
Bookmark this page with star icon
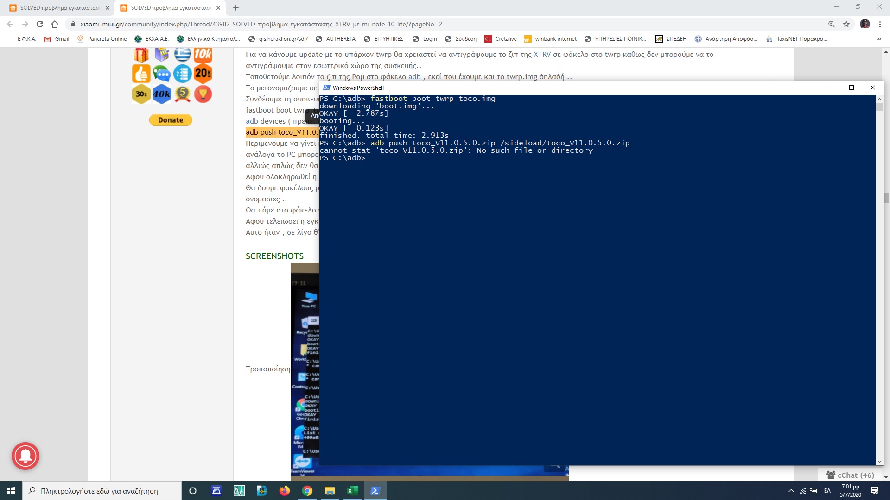pos(846,24)
